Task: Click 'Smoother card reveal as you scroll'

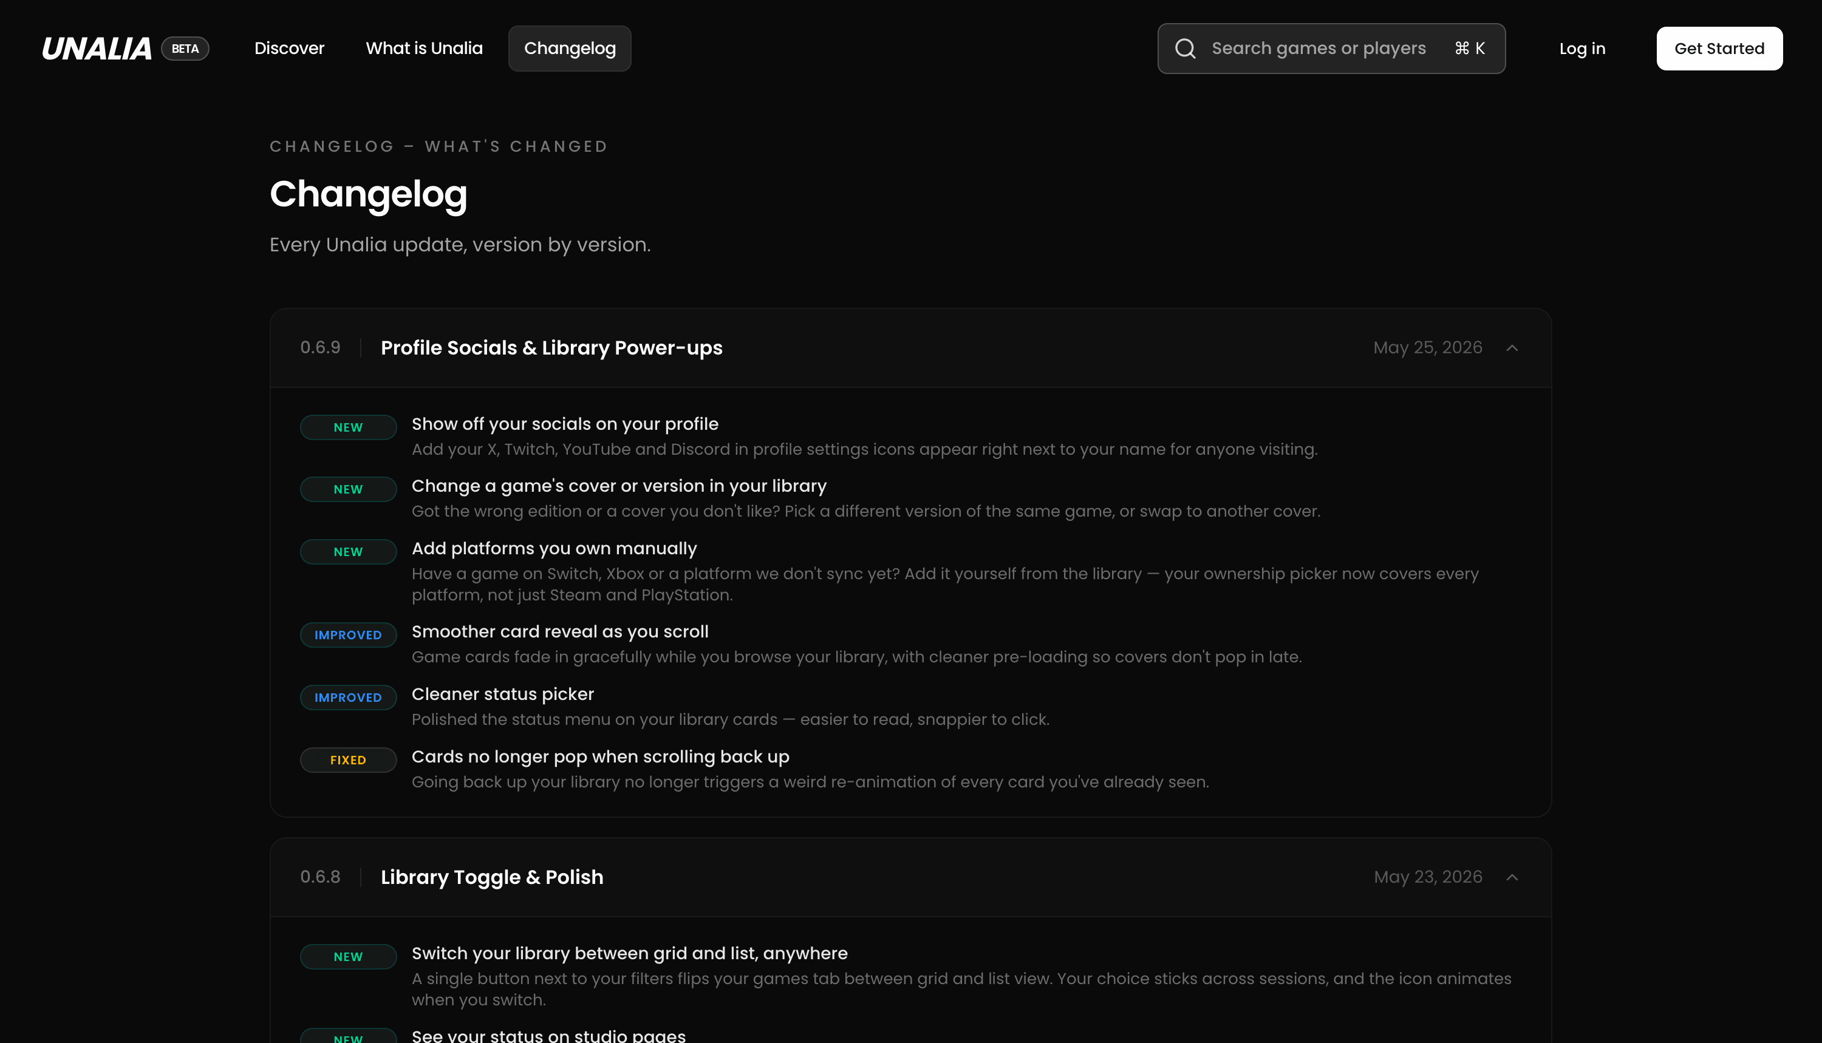Action: (559, 631)
